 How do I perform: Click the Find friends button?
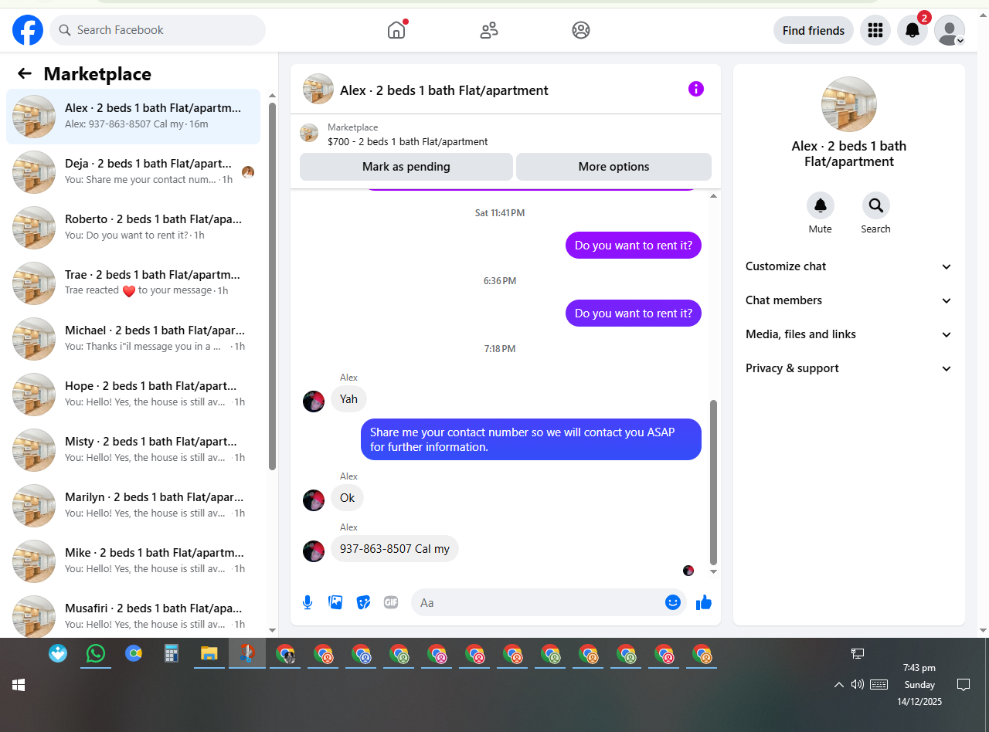point(814,30)
